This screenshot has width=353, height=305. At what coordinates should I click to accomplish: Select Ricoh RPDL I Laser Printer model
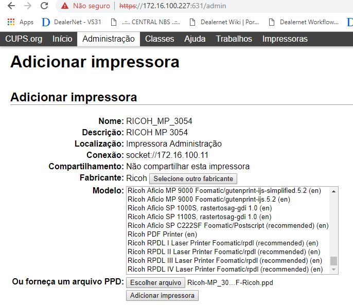click(x=228, y=243)
